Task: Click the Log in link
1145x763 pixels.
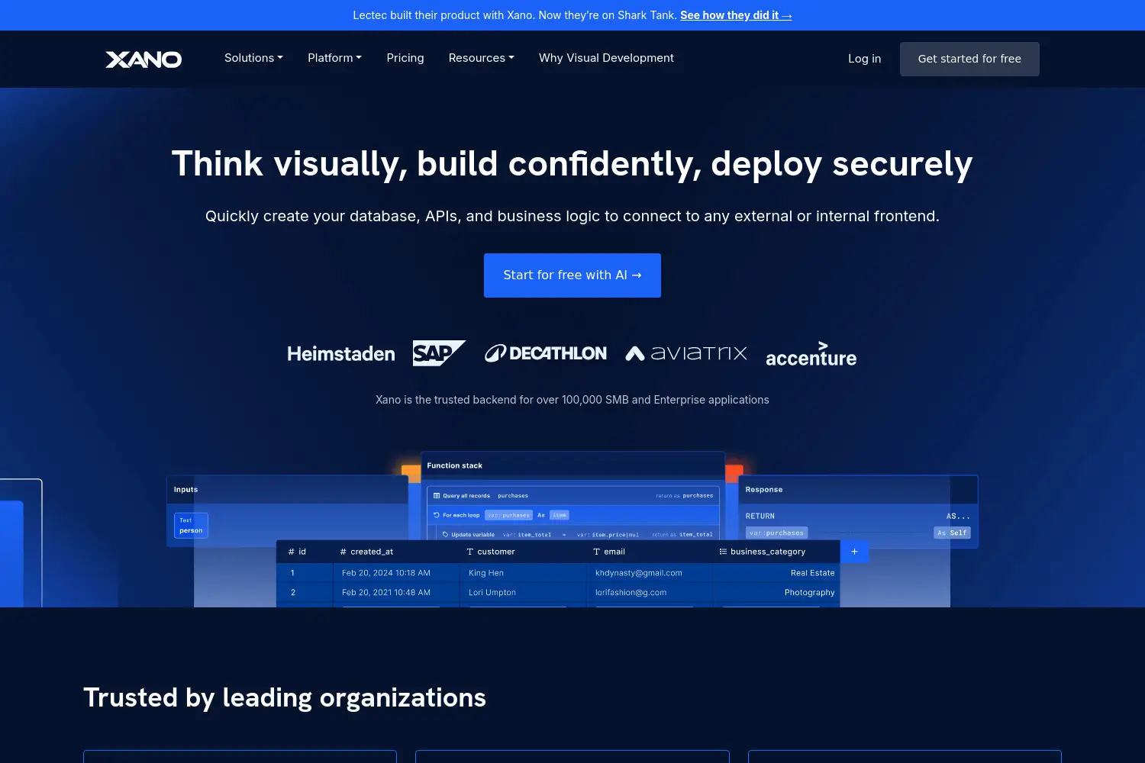Action: (x=864, y=59)
